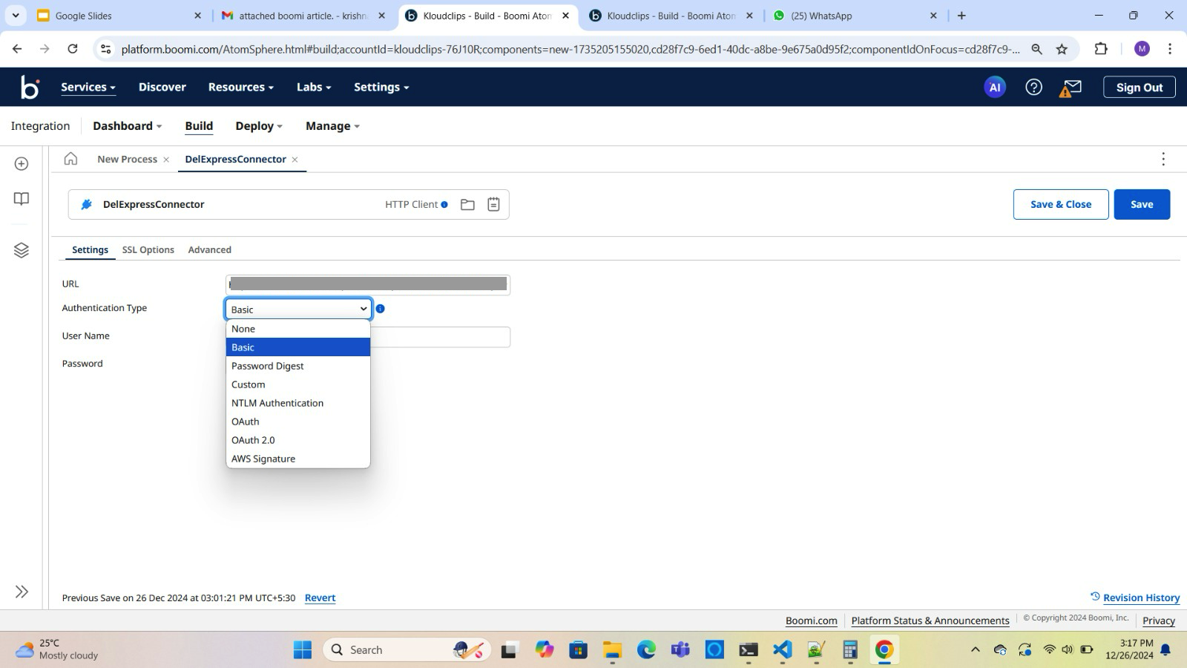Click the help question-mark icon
1187x668 pixels.
1033,87
